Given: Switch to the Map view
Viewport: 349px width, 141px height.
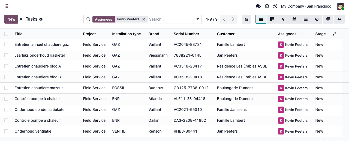Looking at the screenshot, I should pos(283,19).
